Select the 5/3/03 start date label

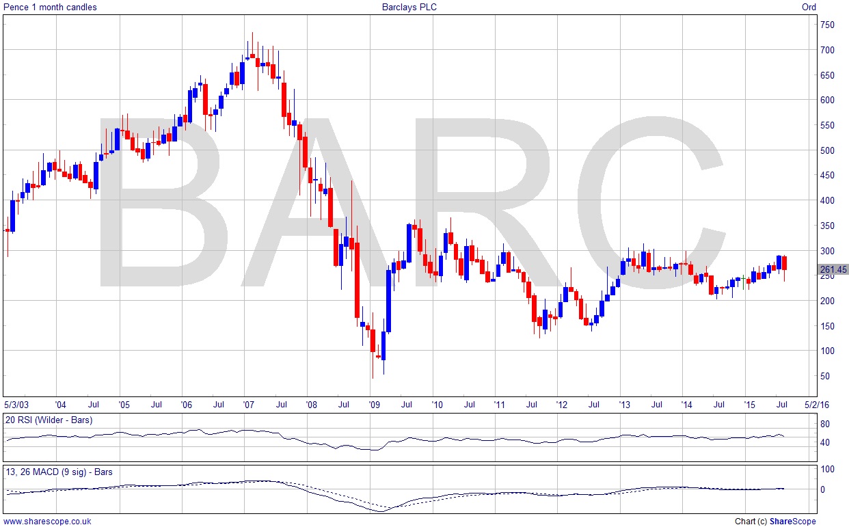tap(17, 405)
